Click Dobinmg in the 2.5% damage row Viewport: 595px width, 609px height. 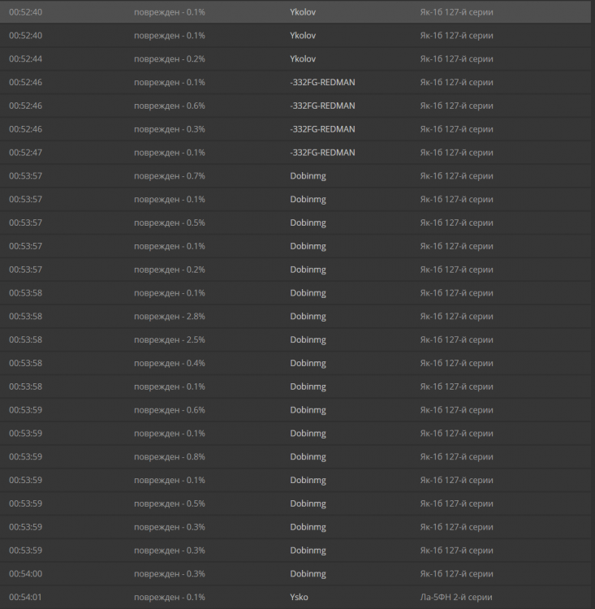click(x=308, y=340)
